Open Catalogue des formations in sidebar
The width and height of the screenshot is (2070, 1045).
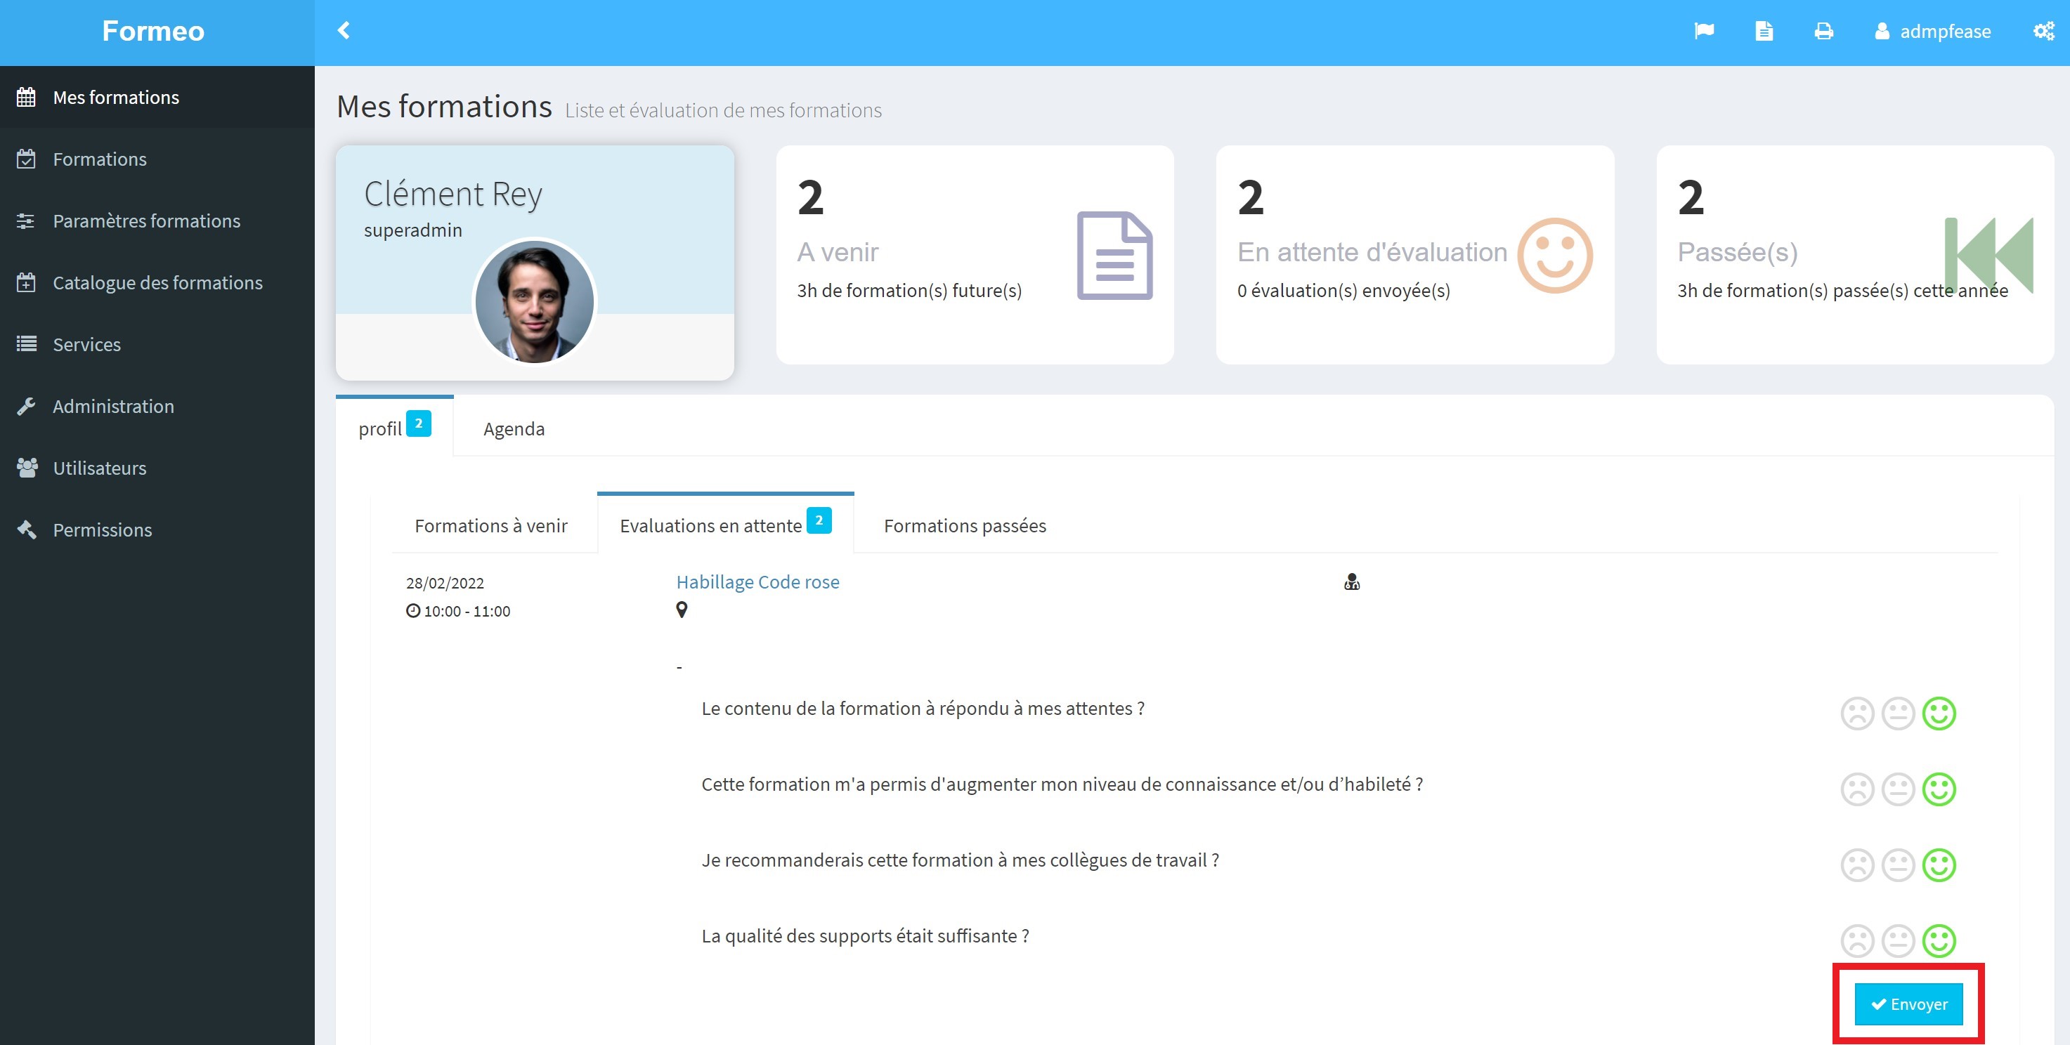point(157,283)
